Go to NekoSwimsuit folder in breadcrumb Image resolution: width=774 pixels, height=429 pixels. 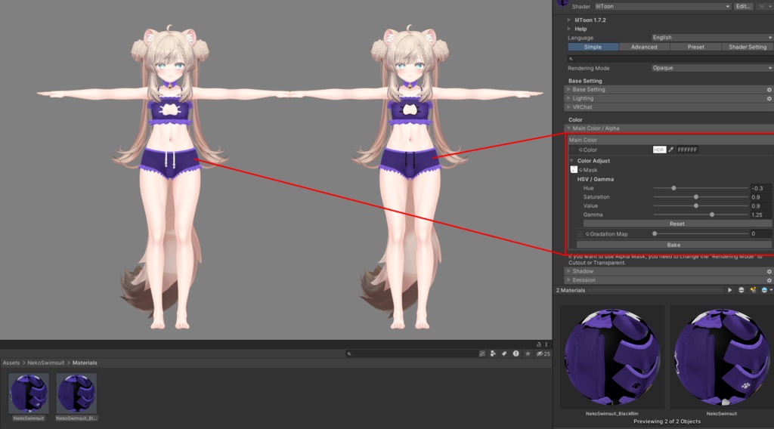(x=46, y=363)
